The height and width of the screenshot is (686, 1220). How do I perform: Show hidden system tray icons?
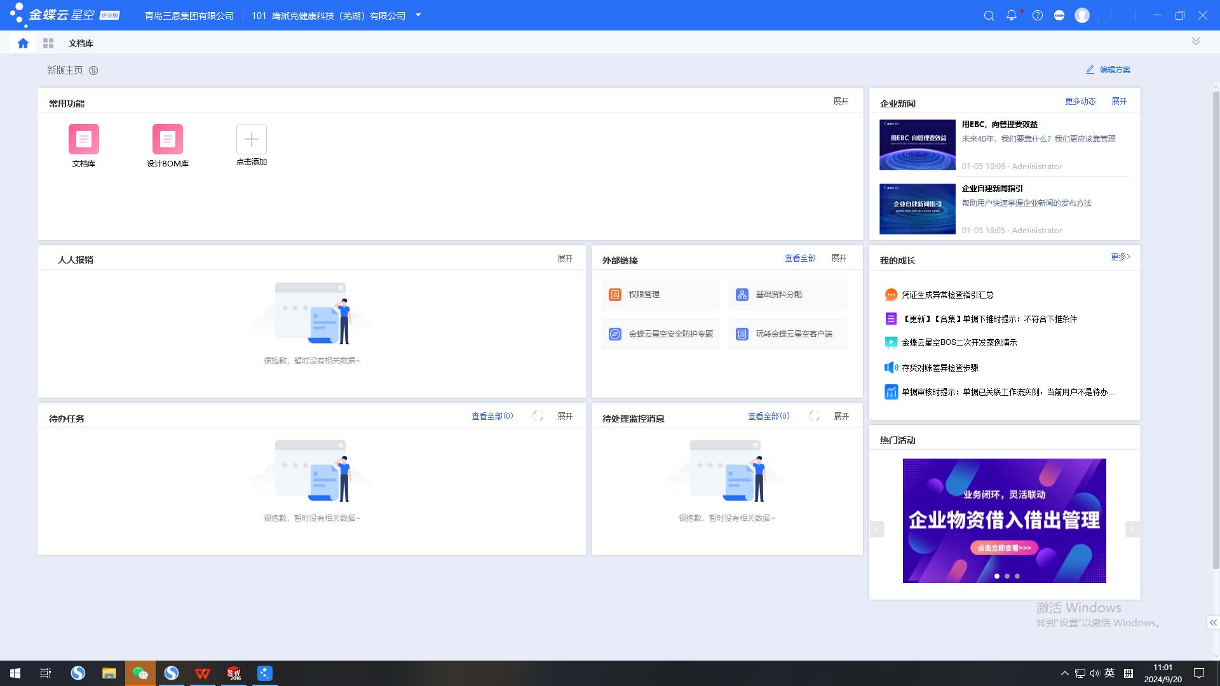1064,673
